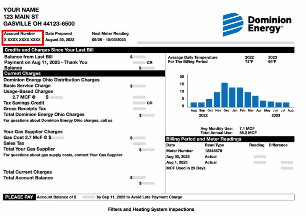
Task: Click the "MCF Used in 29 Days" line
Action: click(186, 168)
